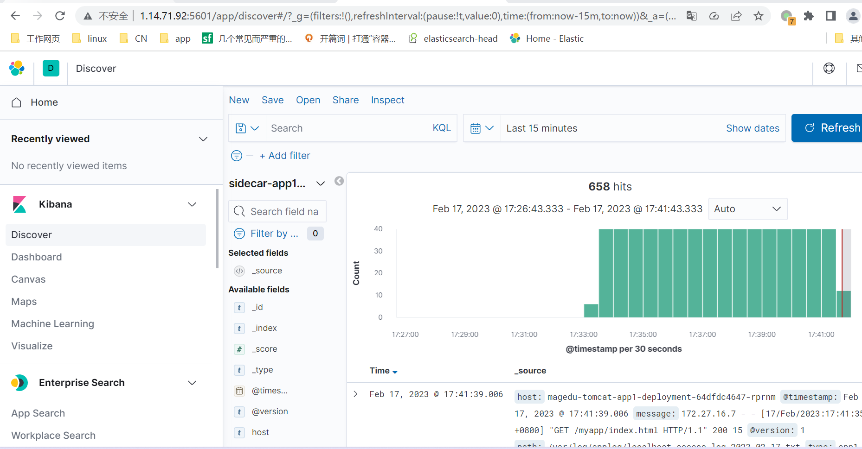This screenshot has width=862, height=449.
Task: Click the @version field type icon
Action: [x=239, y=412]
